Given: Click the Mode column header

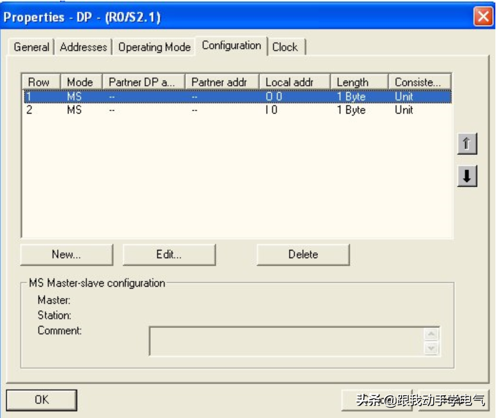Looking at the screenshot, I should coord(80,82).
